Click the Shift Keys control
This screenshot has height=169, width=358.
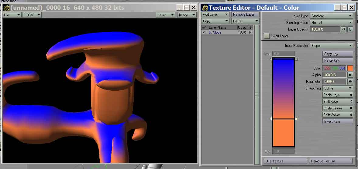(x=338, y=101)
